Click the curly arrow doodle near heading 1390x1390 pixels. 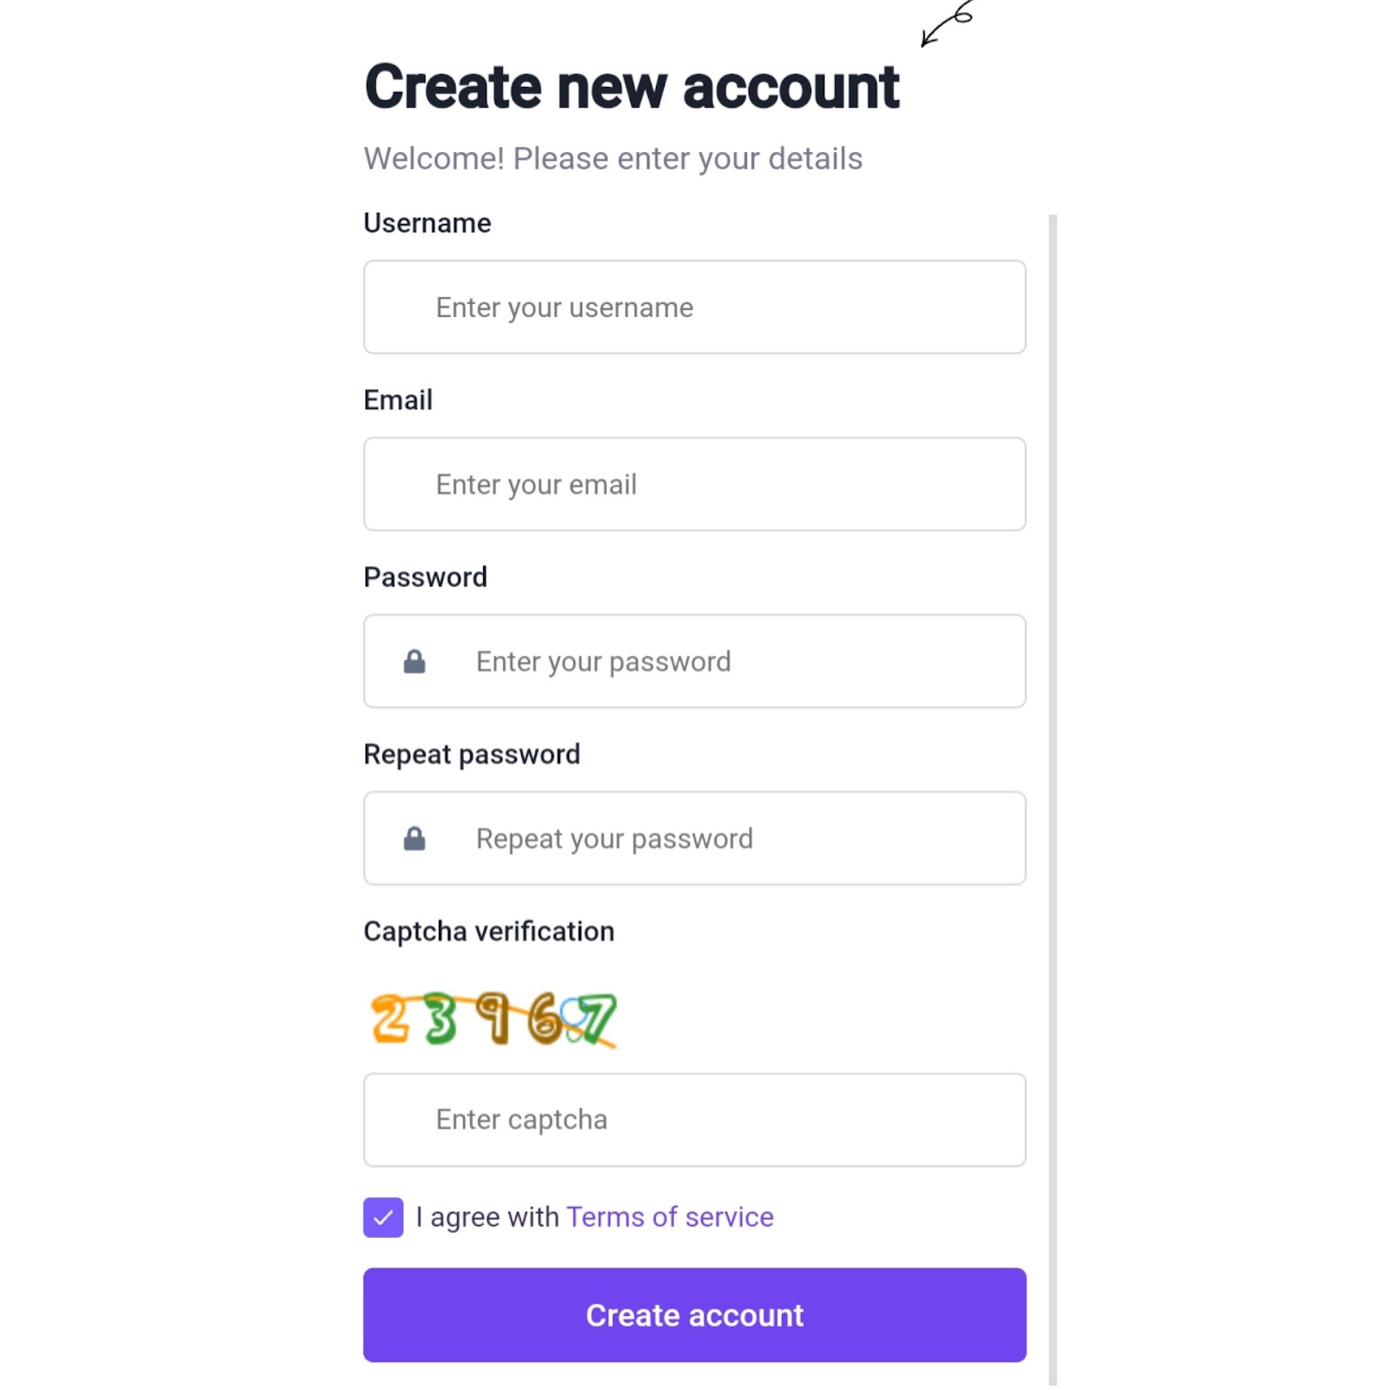pos(947,23)
